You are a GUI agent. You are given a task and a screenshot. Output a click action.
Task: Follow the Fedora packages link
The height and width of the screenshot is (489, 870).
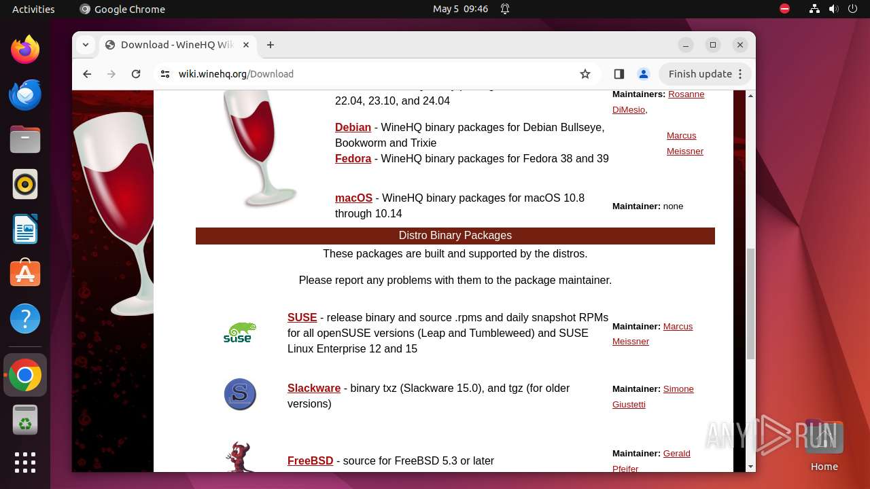[353, 158]
